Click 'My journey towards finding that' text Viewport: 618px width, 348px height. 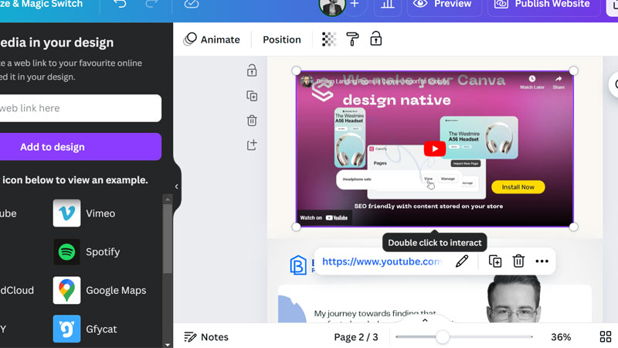point(375,314)
